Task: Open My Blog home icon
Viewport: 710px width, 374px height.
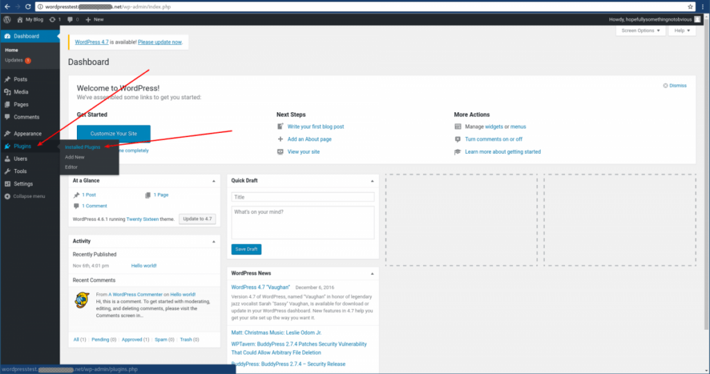Action: point(20,19)
